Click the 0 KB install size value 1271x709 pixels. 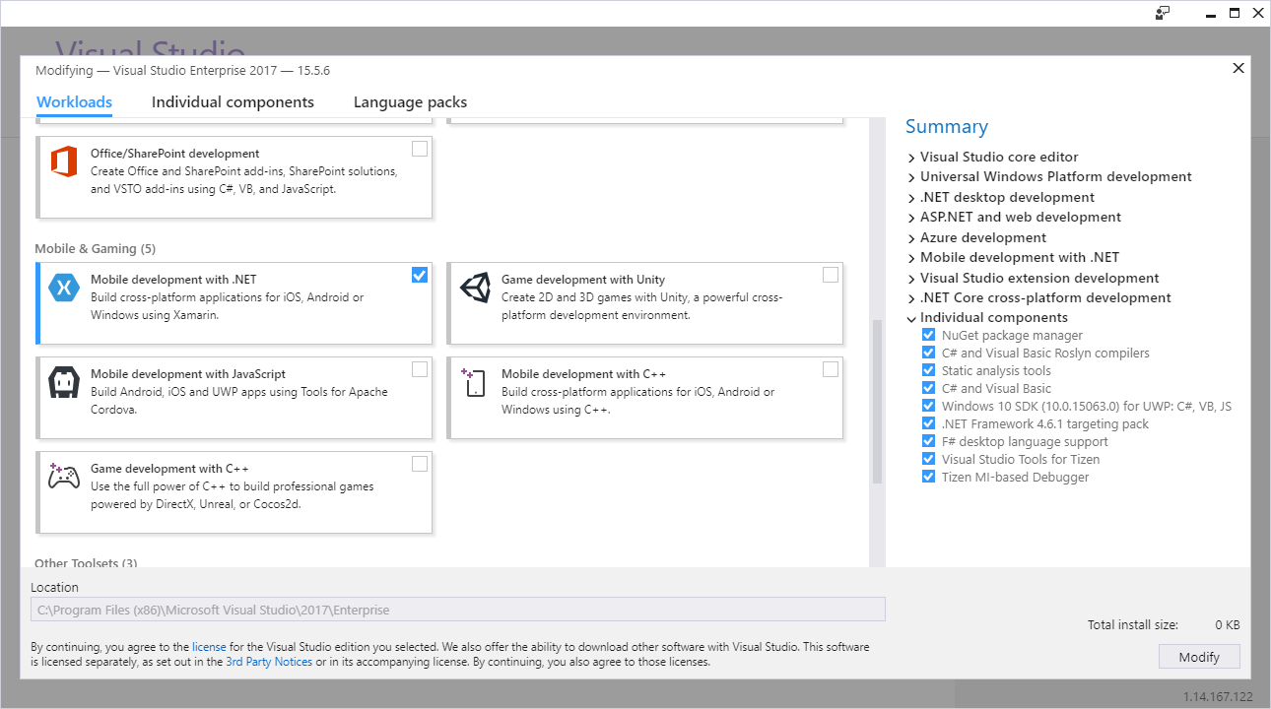coord(1227,625)
